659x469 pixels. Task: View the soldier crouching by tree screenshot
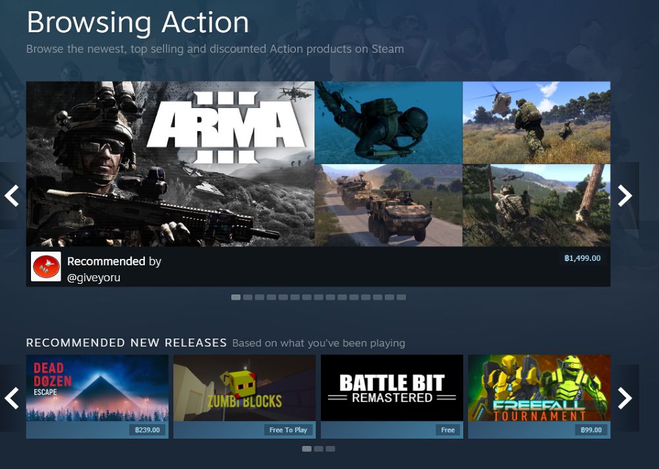coord(536,205)
